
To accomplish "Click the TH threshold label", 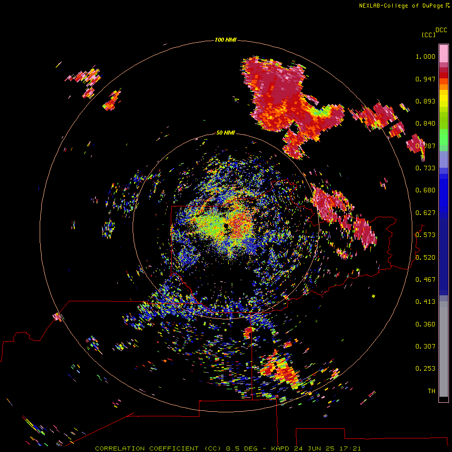I will click(x=431, y=391).
